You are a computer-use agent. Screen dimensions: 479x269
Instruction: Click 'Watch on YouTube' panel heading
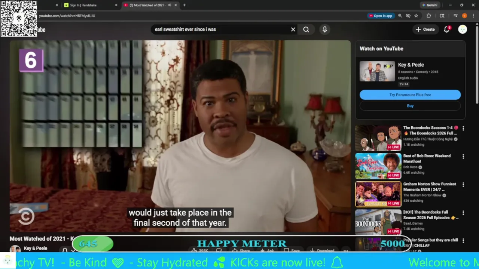coord(381,49)
